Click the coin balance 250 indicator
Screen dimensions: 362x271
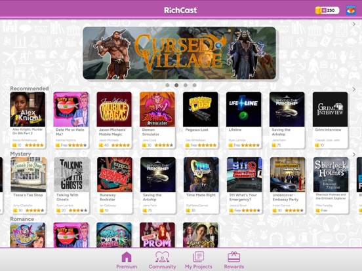[327, 10]
